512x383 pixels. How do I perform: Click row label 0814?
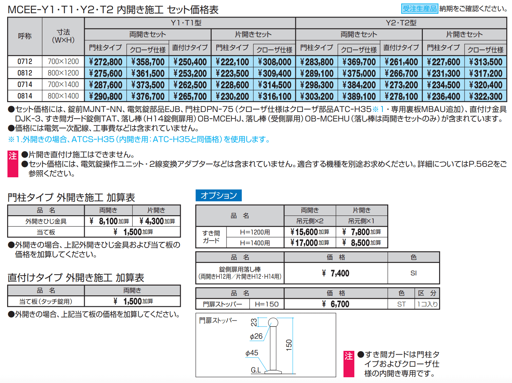(x=25, y=96)
